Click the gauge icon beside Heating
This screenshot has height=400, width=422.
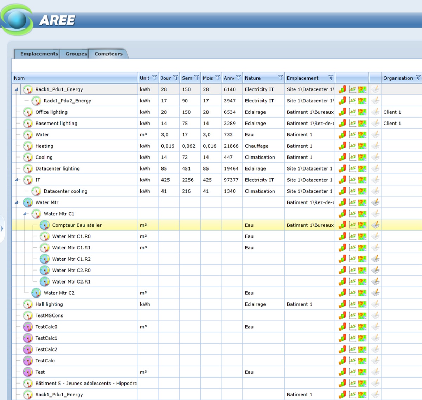[x=28, y=146]
